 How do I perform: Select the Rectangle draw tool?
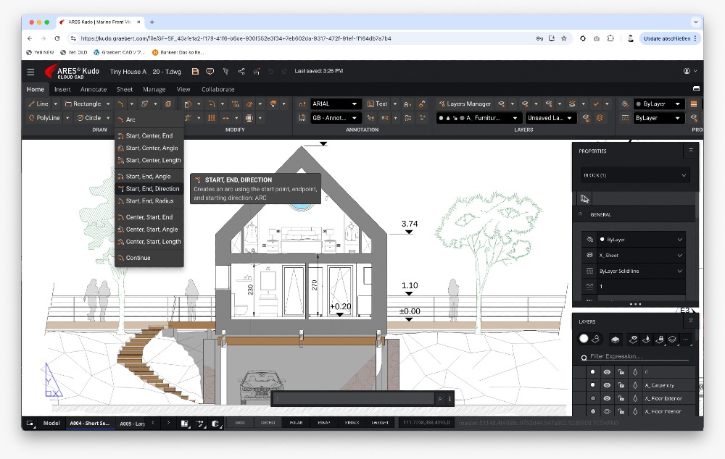(x=83, y=104)
